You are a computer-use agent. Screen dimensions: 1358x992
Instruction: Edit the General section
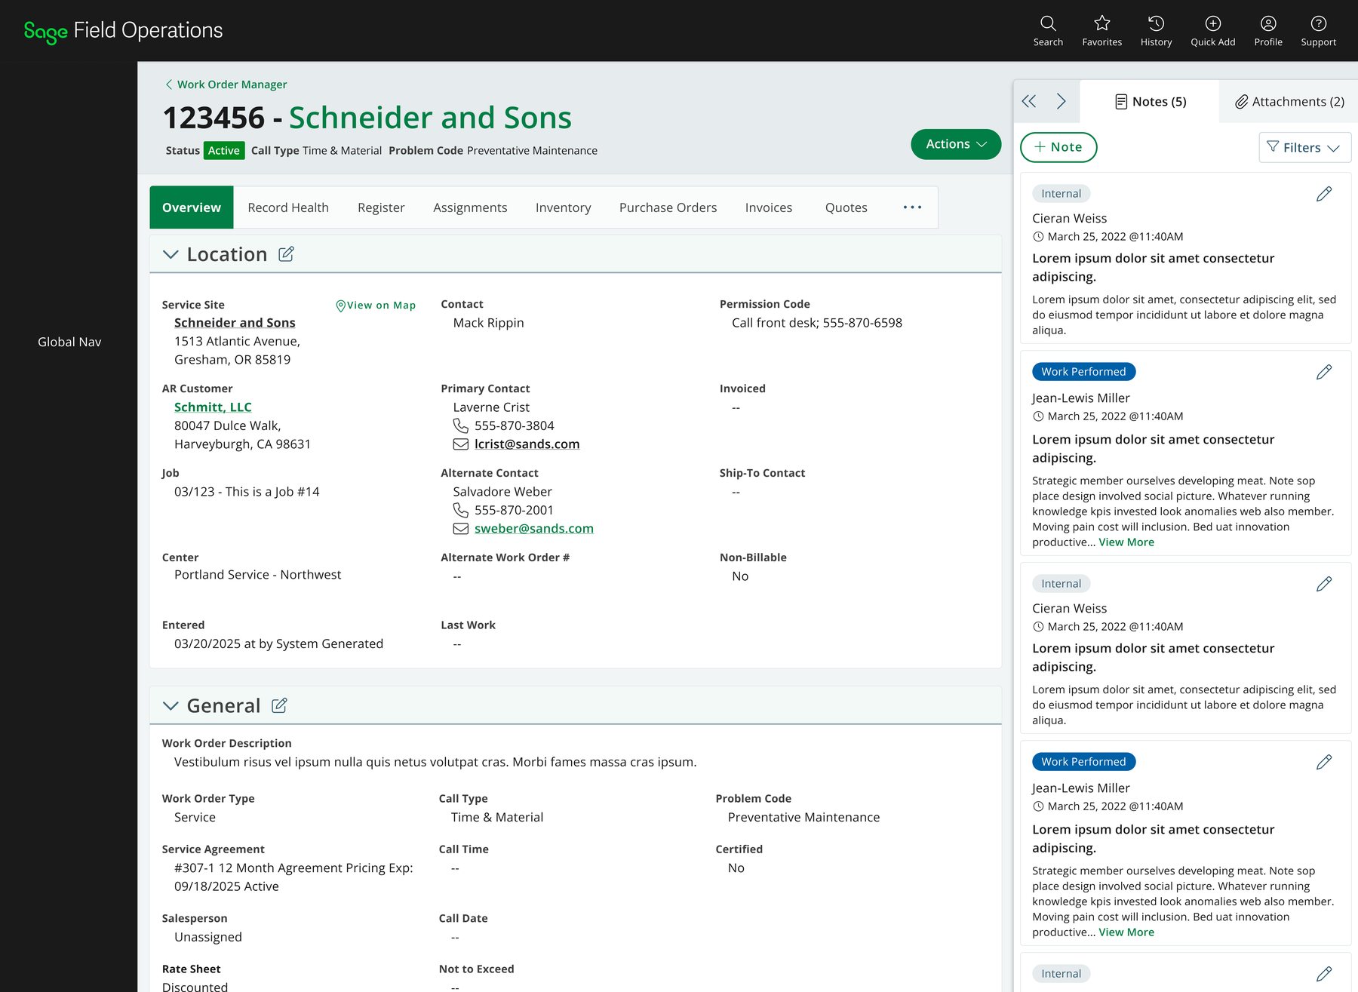(x=279, y=705)
